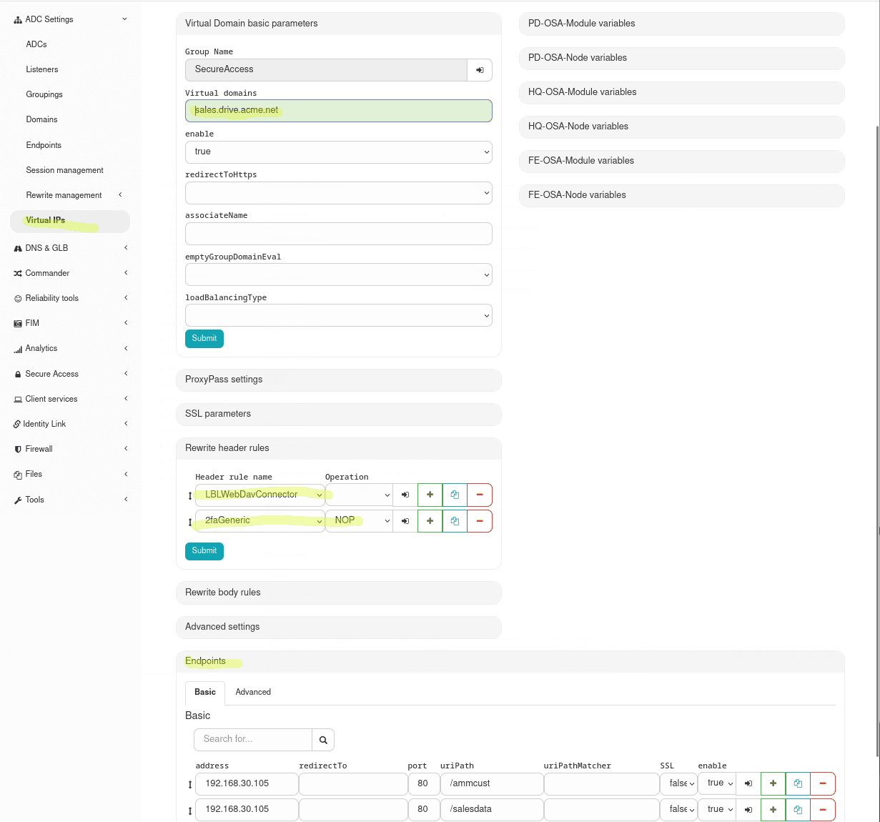Open SSL dropdown for /ammcust endpoint

678,783
